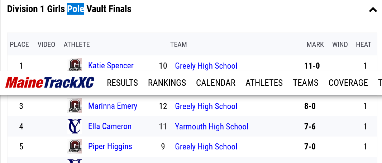The width and height of the screenshot is (382, 163).
Task: Open the Coverage menu item
Action: click(348, 83)
